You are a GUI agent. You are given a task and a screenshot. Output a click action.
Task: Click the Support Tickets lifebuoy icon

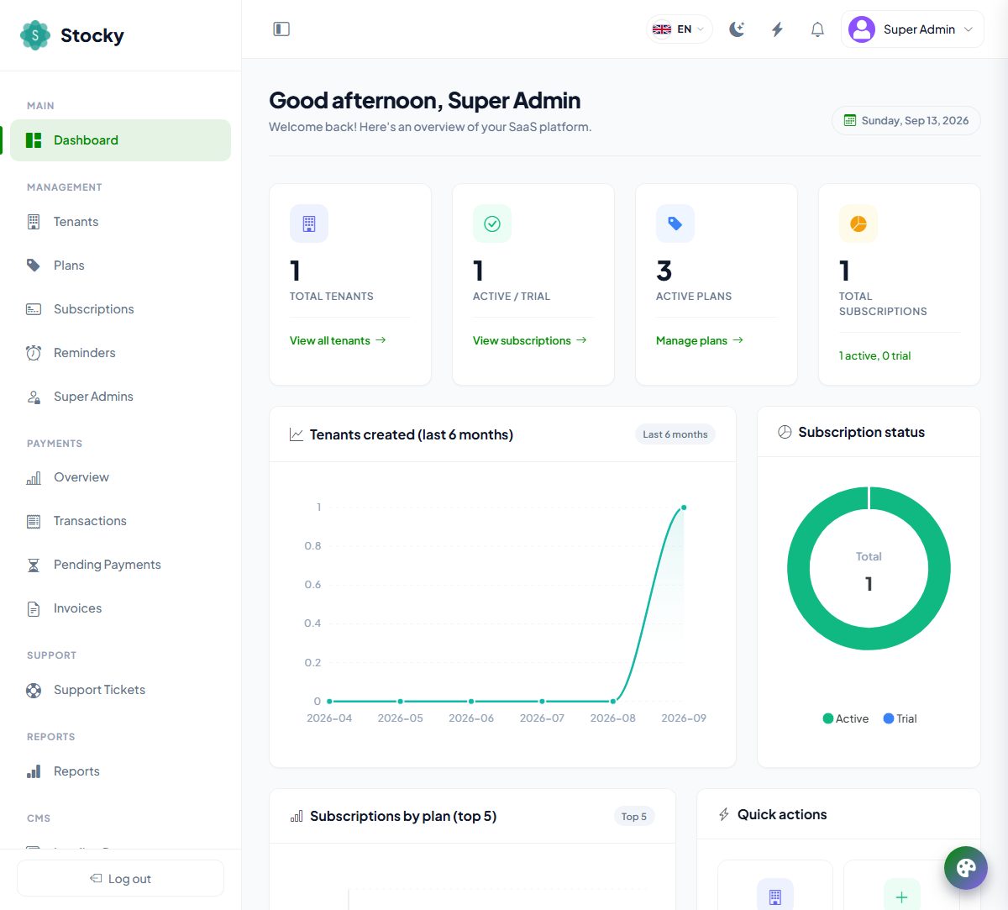pos(34,691)
